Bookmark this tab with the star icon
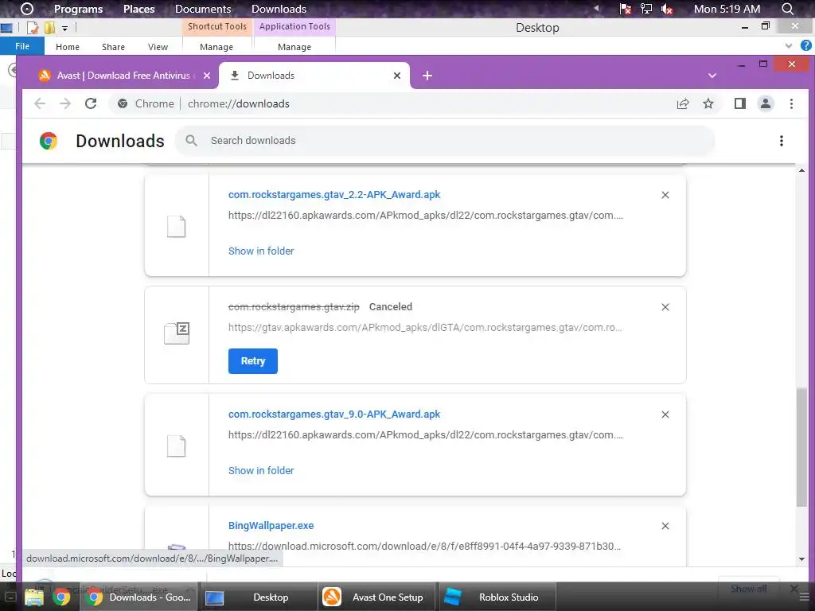The height and width of the screenshot is (611, 815). 708,103
